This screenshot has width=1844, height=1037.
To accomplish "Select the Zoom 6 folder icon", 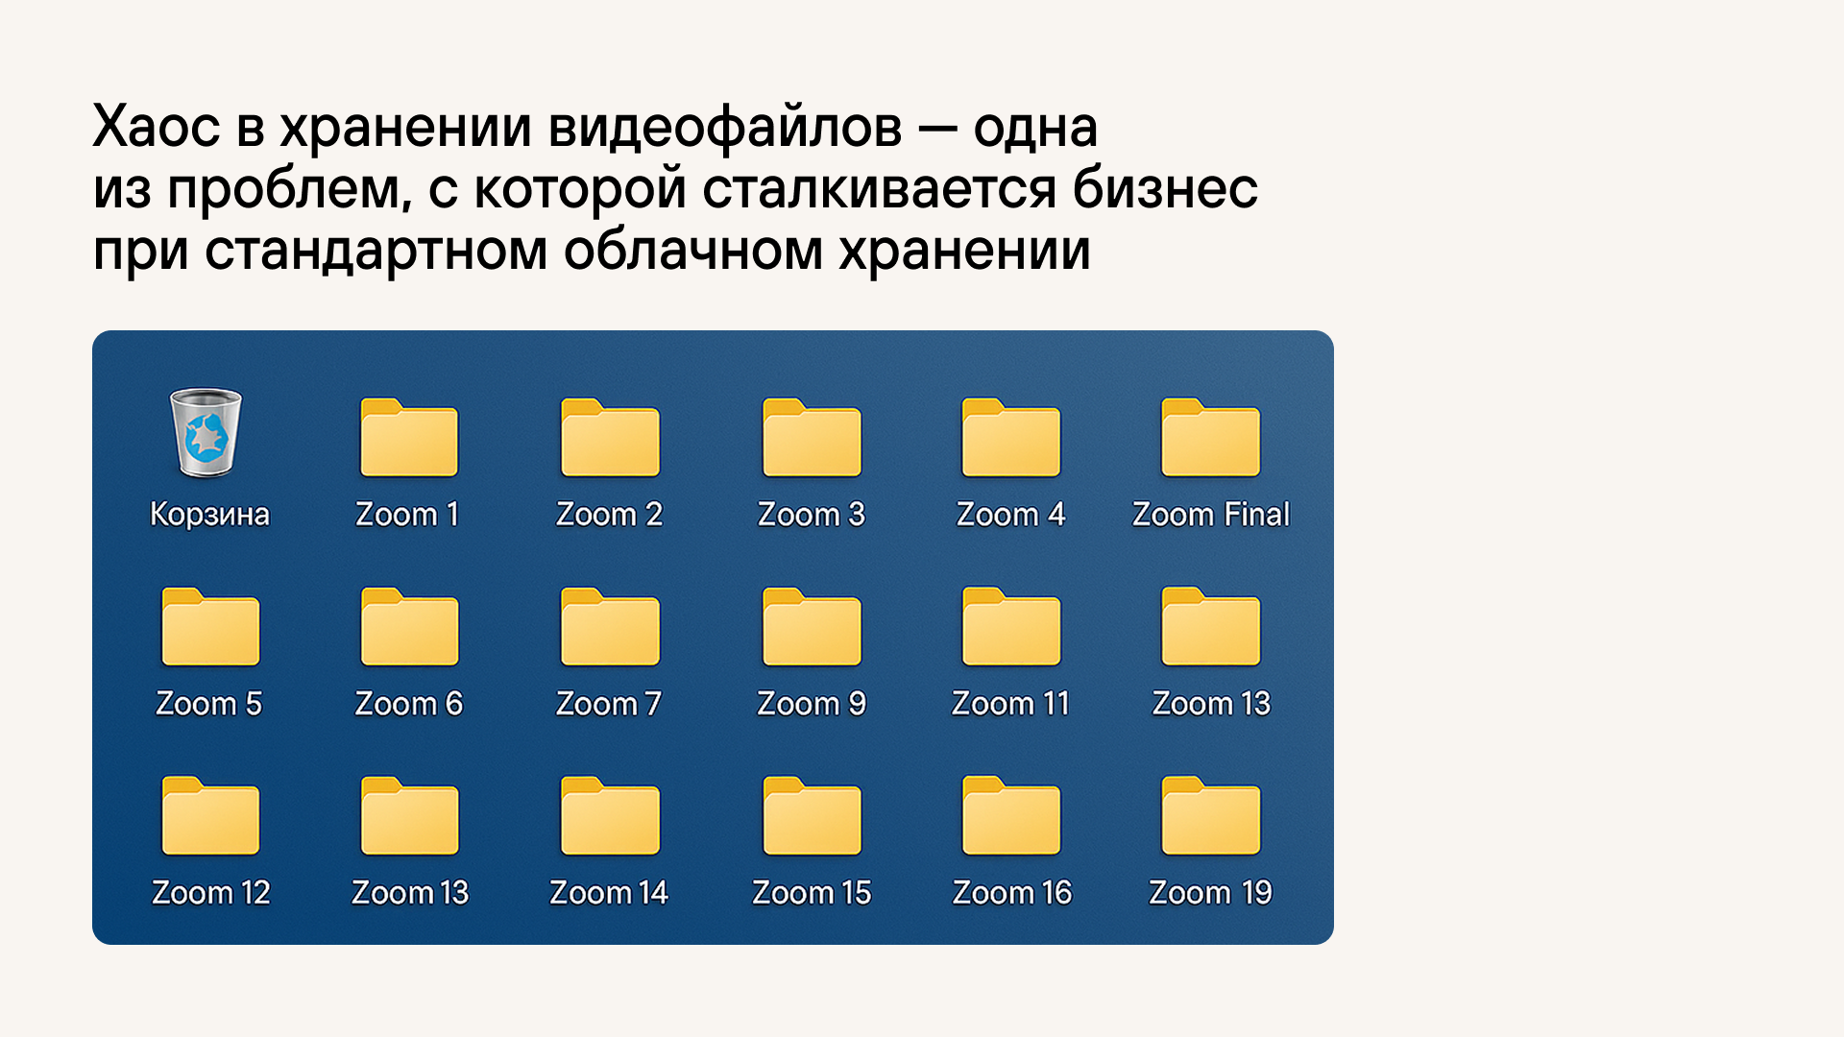I will (x=409, y=628).
